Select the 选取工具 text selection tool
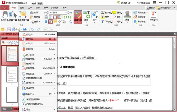177x112 pixels. pyautogui.click(x=13, y=16)
